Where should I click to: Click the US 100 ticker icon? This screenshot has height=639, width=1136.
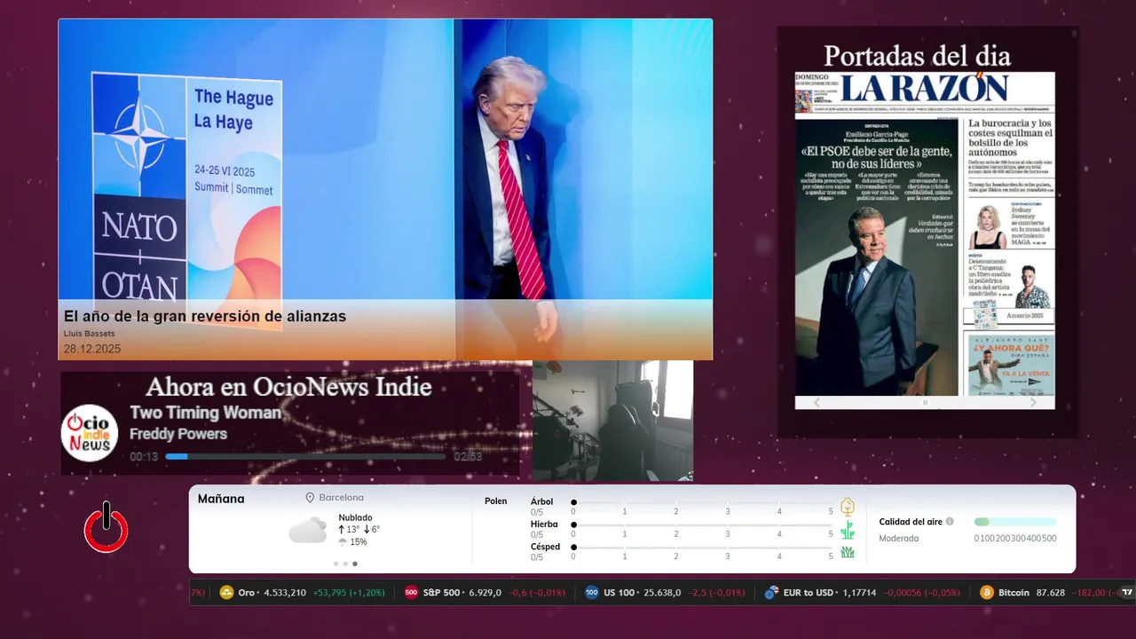point(592,593)
